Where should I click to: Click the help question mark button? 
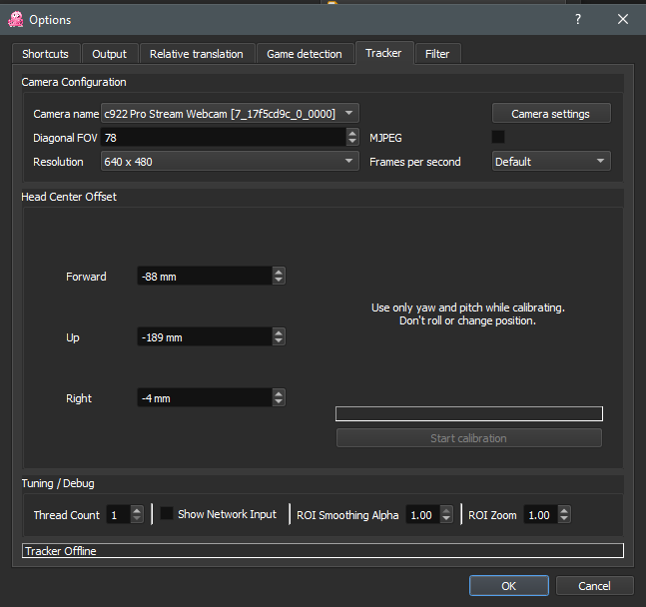coord(577,19)
